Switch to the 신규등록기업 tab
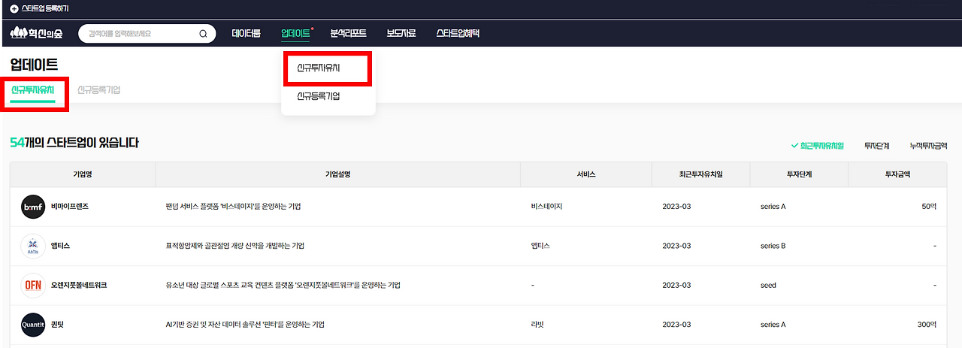 click(x=98, y=89)
